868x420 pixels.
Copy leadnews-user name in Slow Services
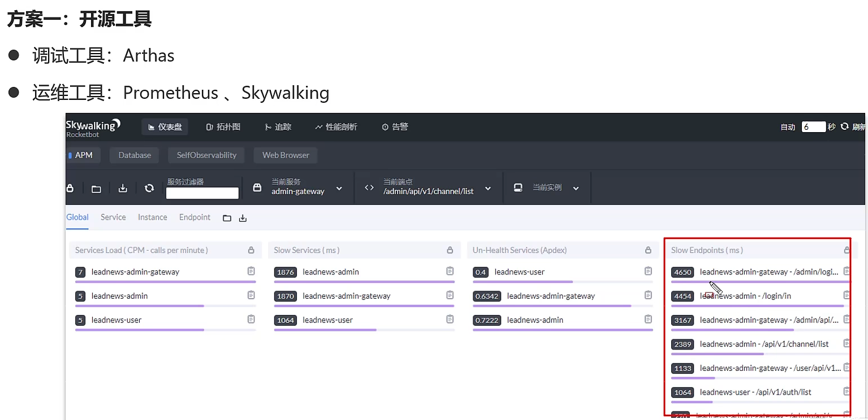tap(450, 320)
